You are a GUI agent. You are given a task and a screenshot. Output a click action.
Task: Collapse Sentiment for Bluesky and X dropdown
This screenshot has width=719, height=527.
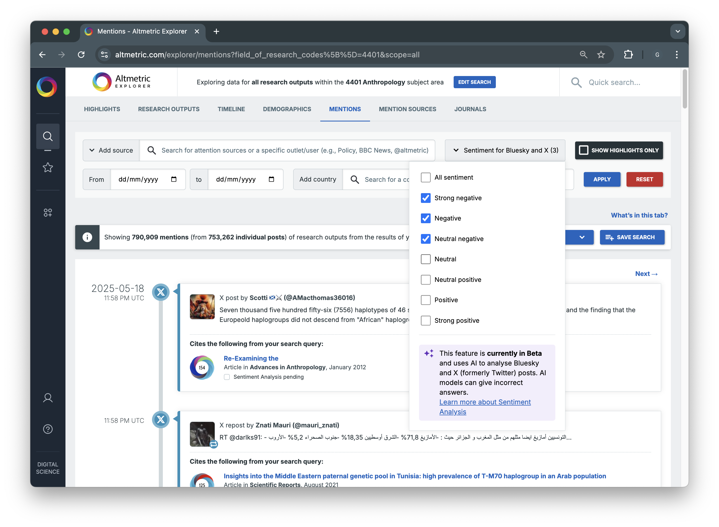coord(505,150)
